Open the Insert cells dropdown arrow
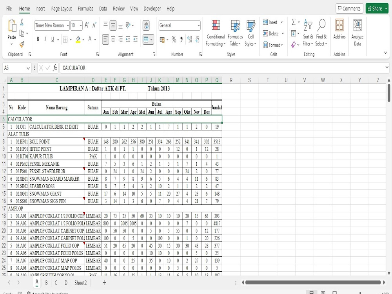 [282, 22]
